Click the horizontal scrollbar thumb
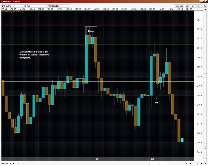This screenshot has width=208, height=166. point(159,163)
